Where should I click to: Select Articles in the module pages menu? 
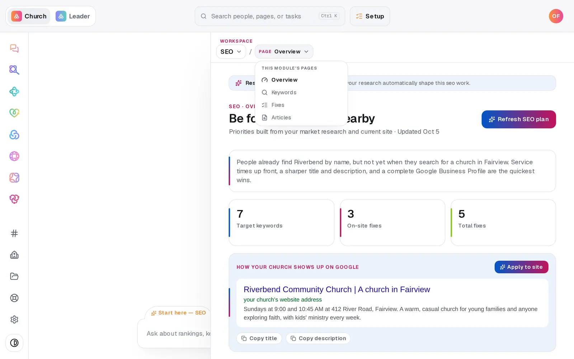click(301, 118)
